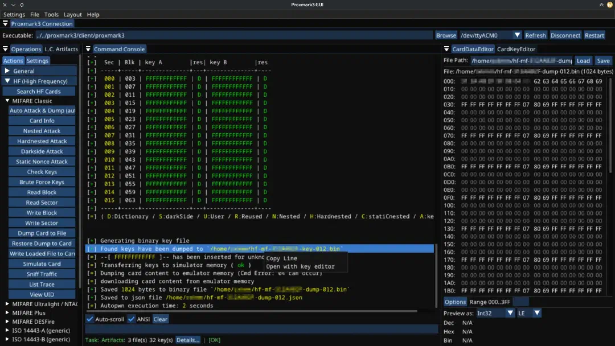Image resolution: width=615 pixels, height=346 pixels.
Task: Switch to the CardKeyEditor tab
Action: pyautogui.click(x=516, y=49)
